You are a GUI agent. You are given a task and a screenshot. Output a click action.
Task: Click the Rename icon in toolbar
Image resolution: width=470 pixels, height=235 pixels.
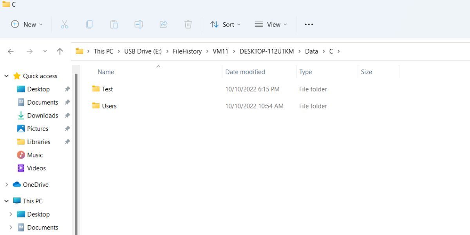139,24
